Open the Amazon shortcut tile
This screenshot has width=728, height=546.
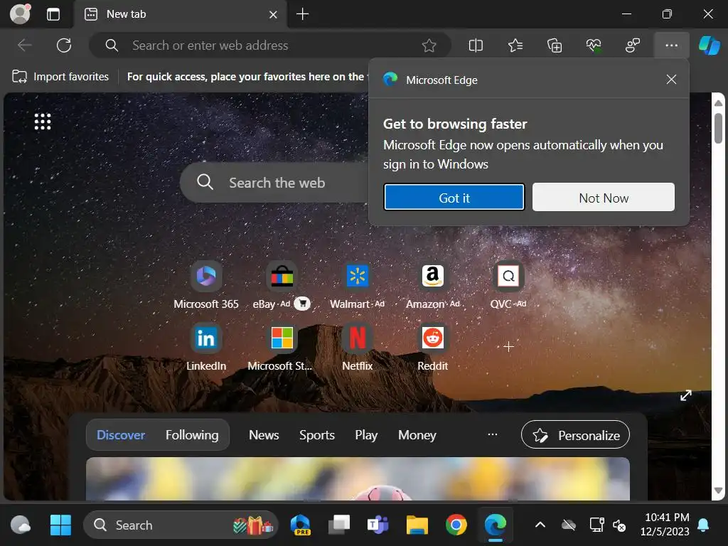pyautogui.click(x=433, y=285)
